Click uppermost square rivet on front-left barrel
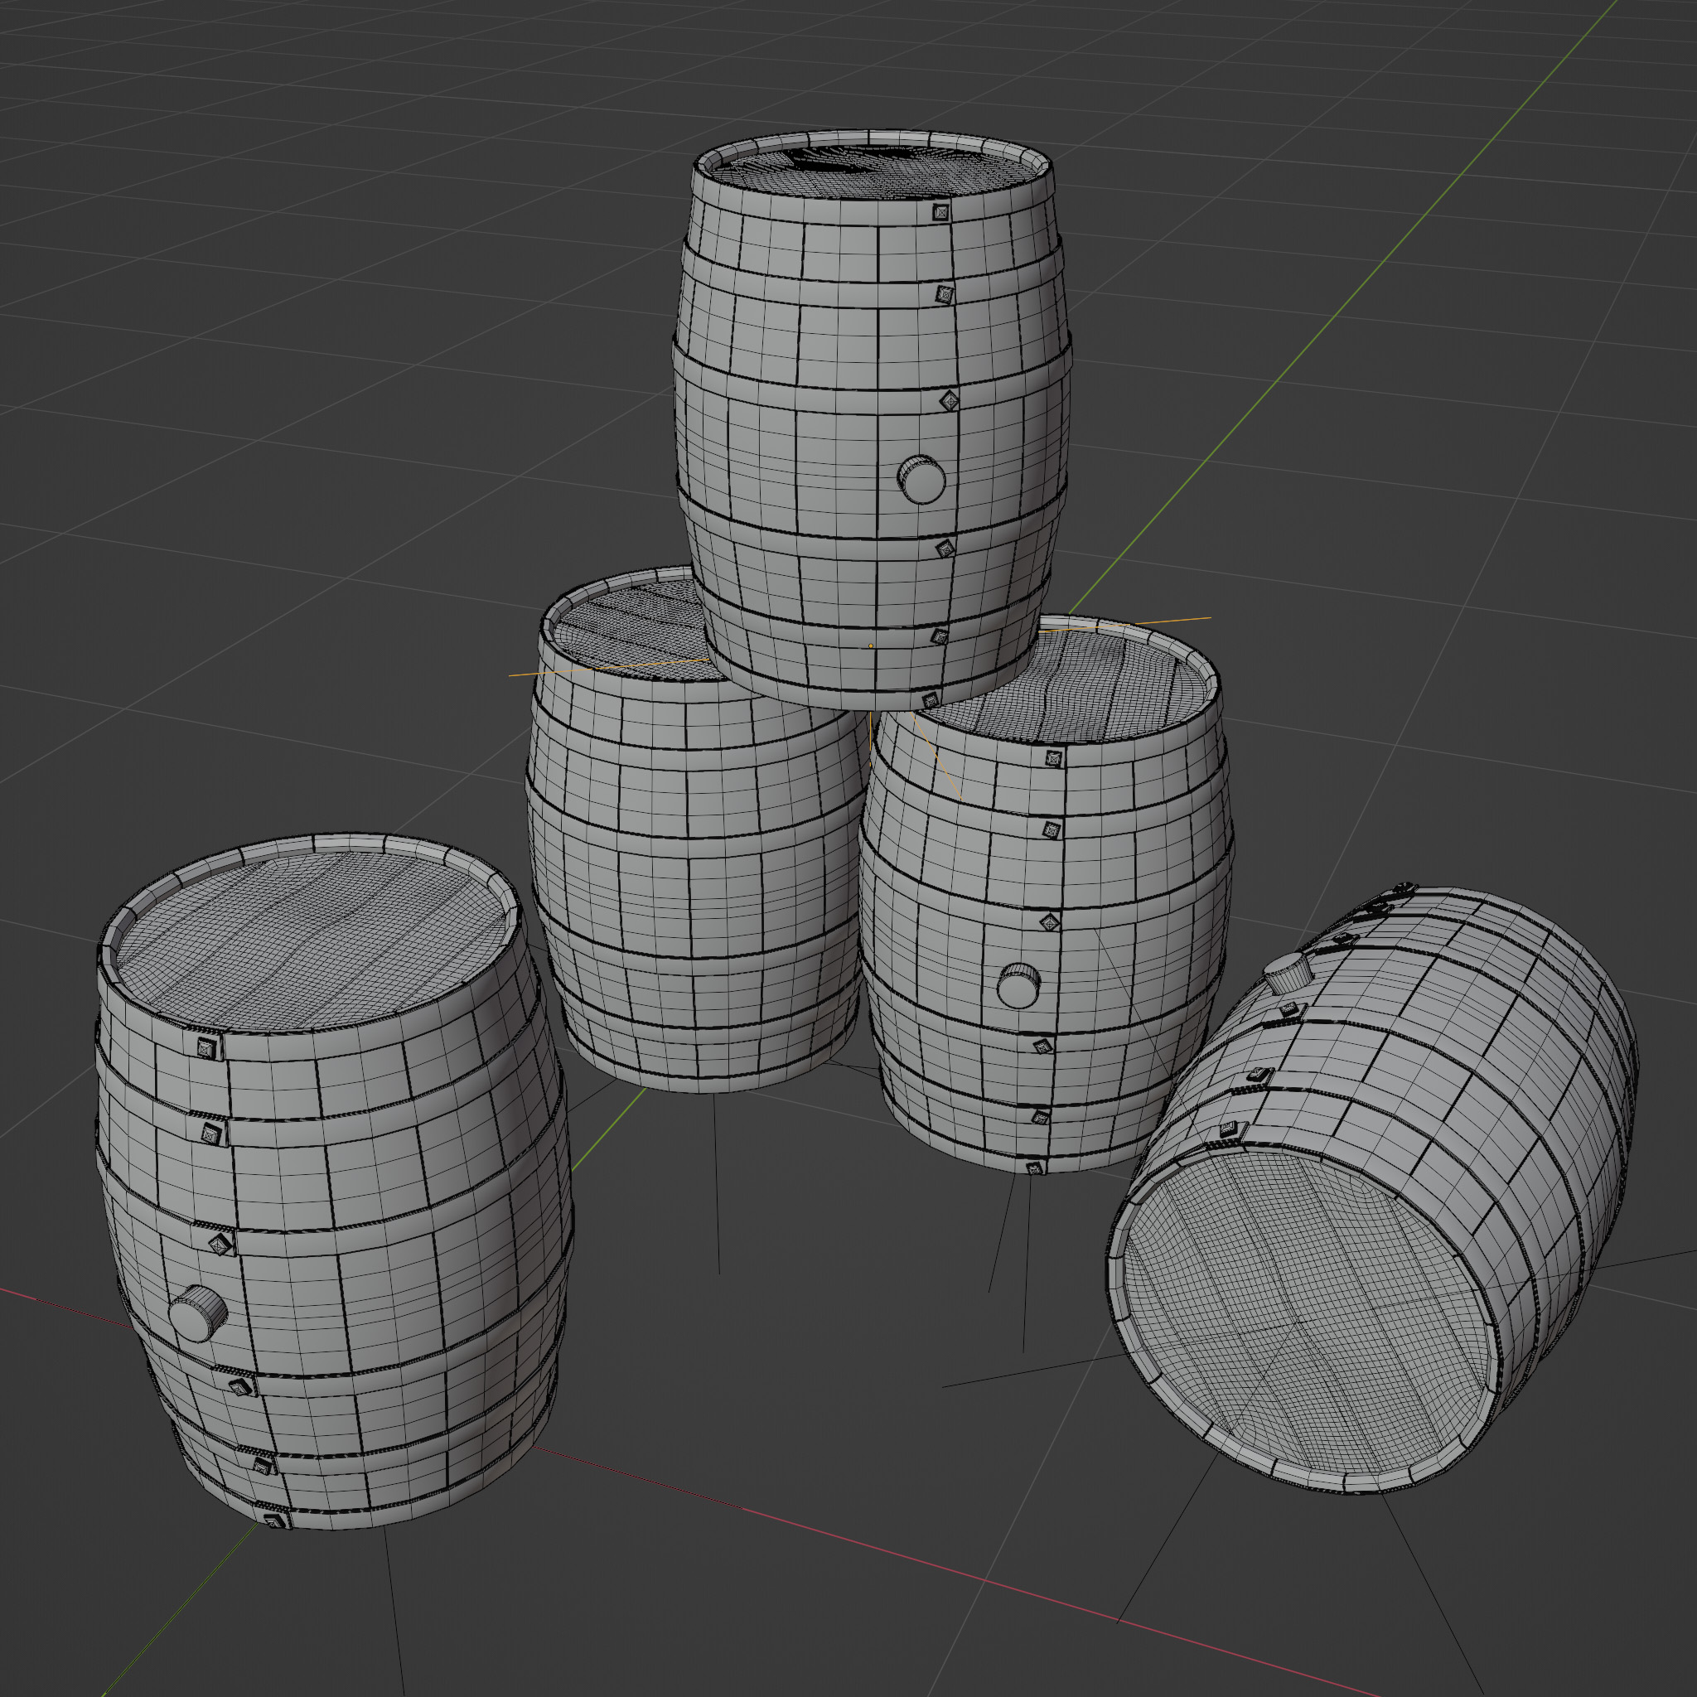Viewport: 1697px width, 1697px height. click(x=206, y=1047)
